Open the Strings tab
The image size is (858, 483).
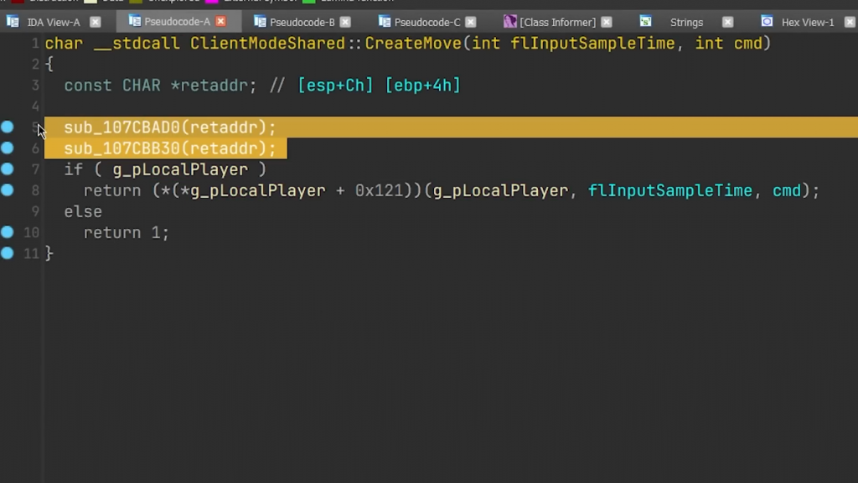click(686, 22)
